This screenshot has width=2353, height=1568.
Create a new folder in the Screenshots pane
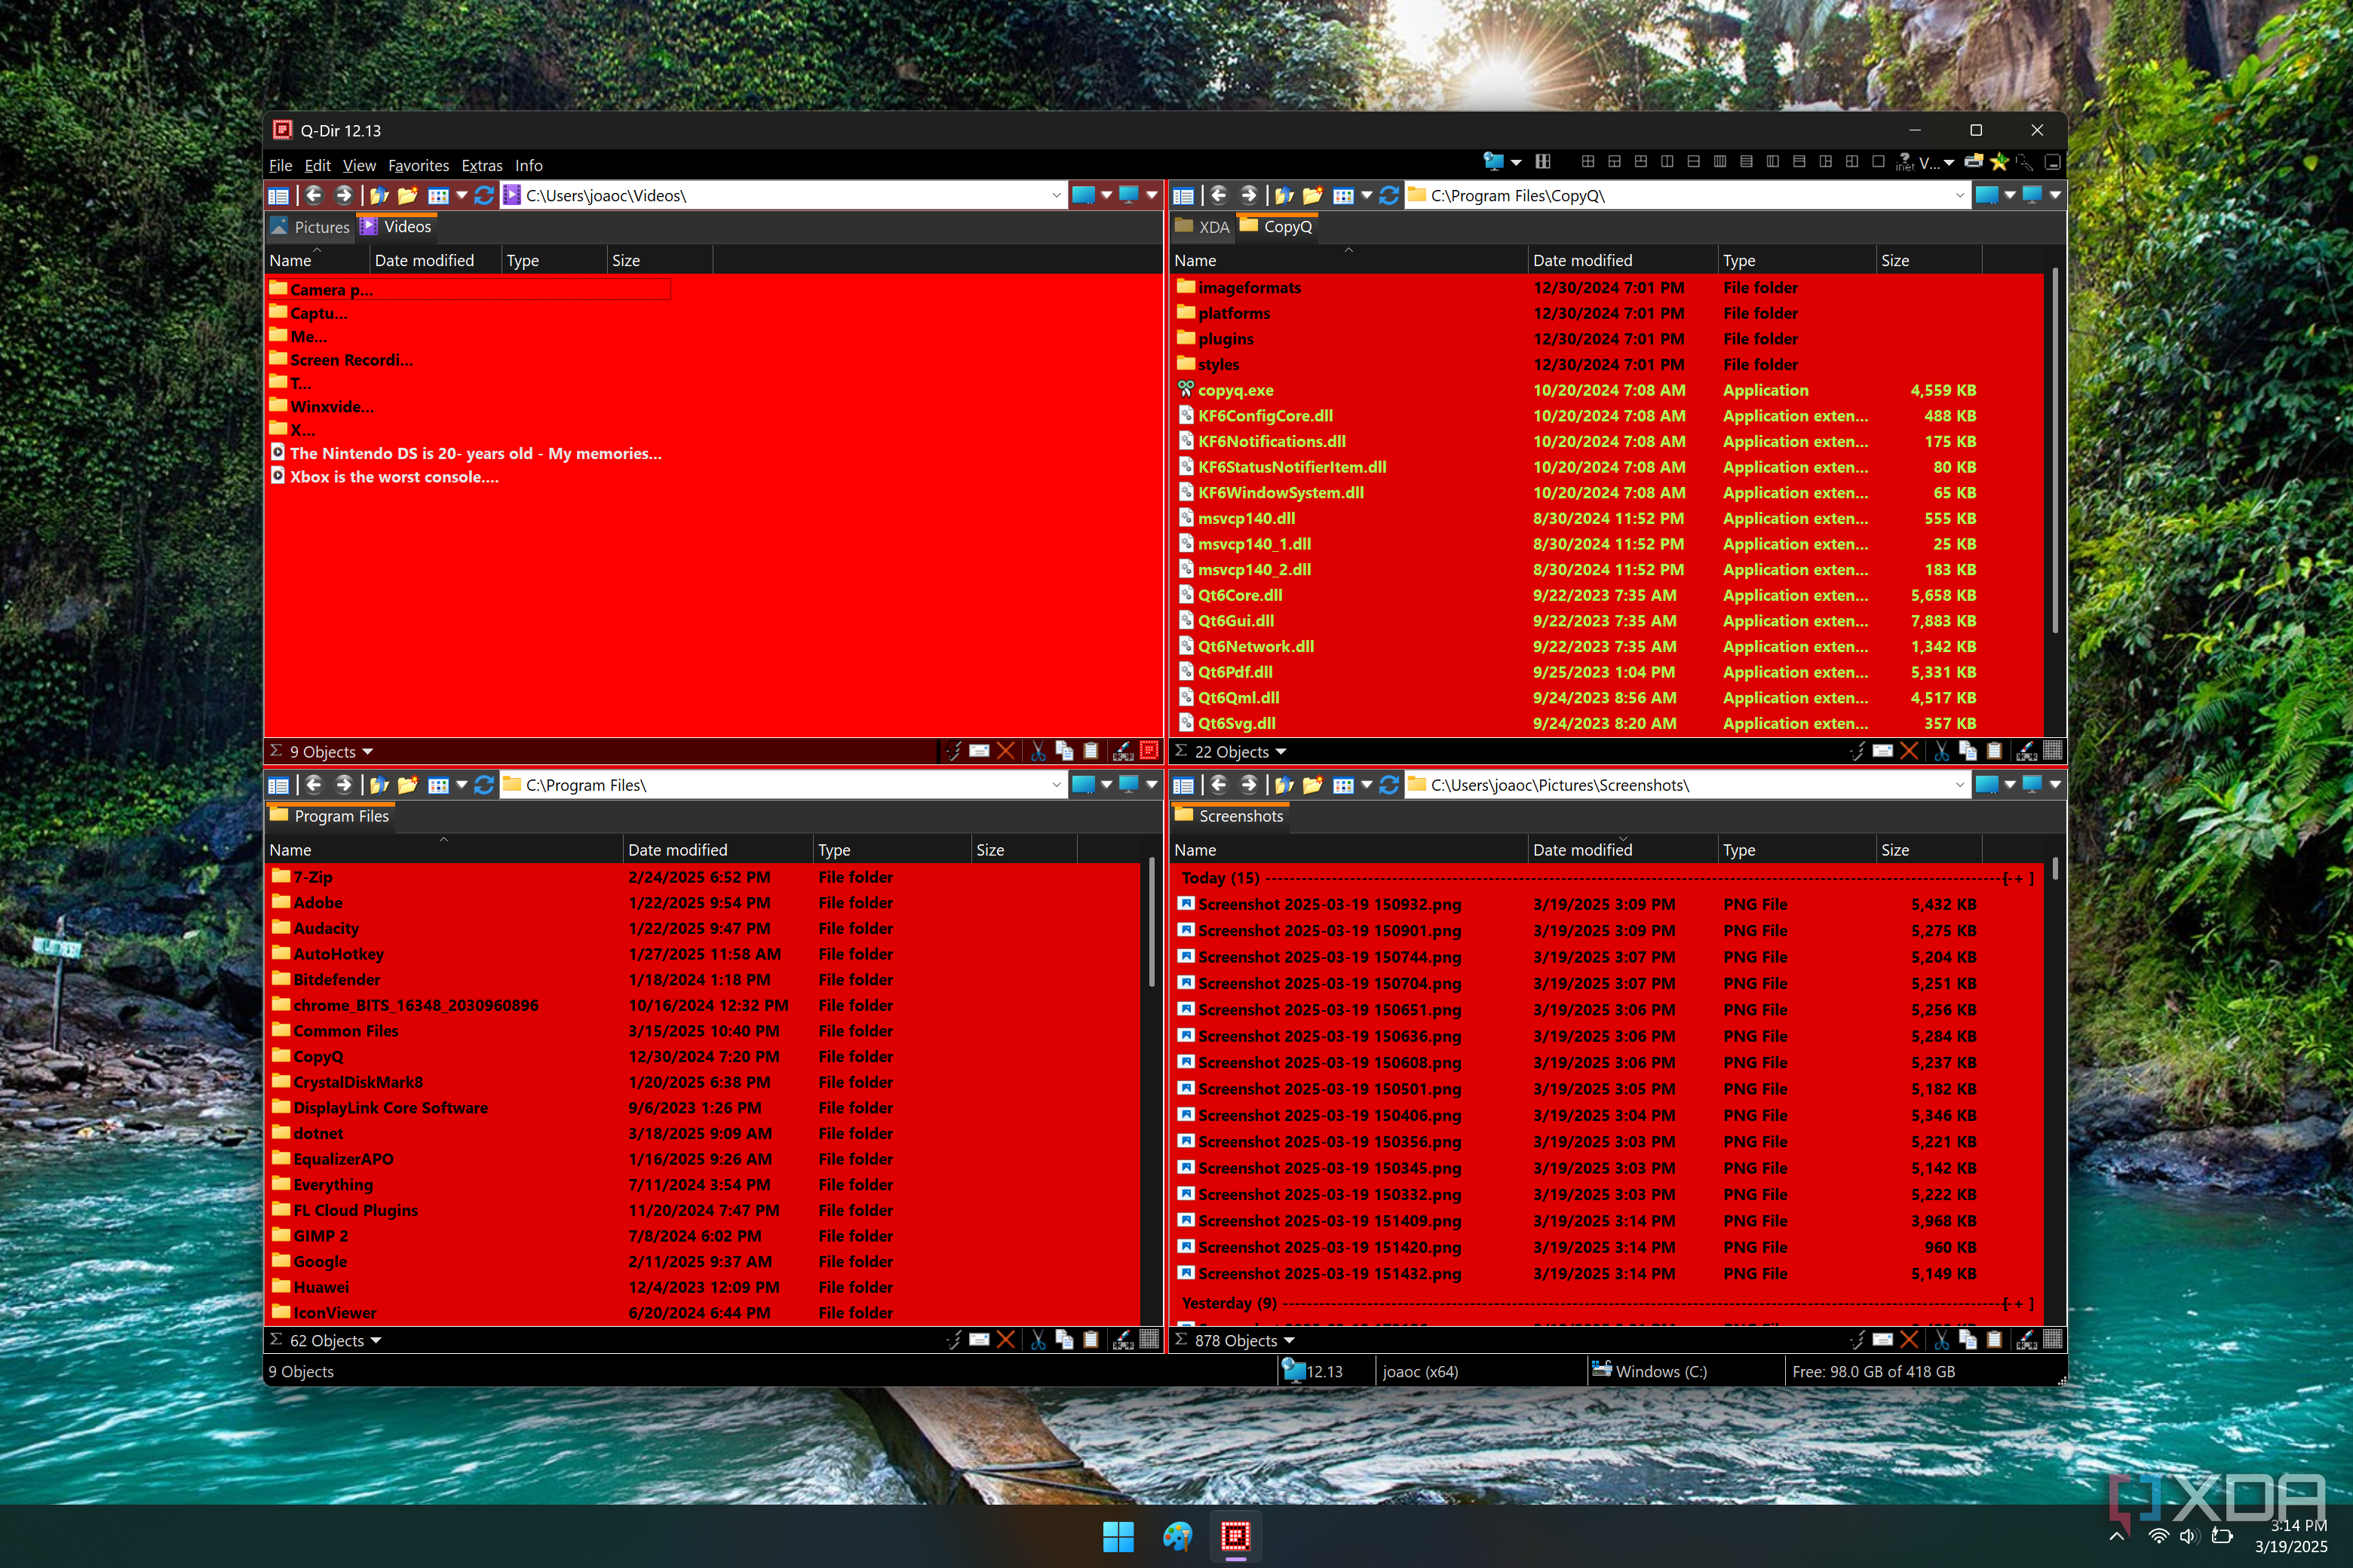(1312, 785)
